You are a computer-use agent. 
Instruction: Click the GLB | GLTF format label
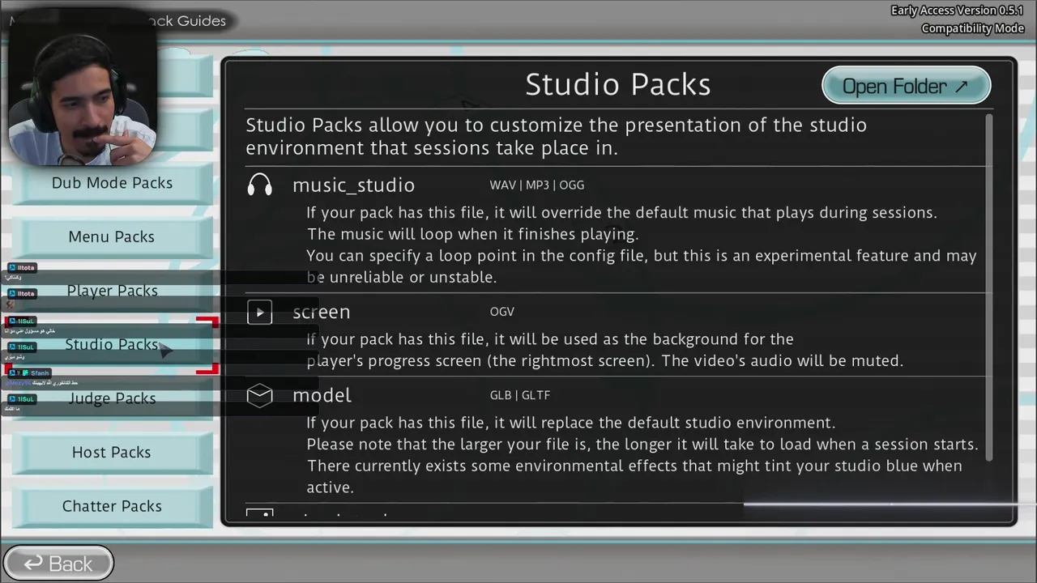(520, 395)
